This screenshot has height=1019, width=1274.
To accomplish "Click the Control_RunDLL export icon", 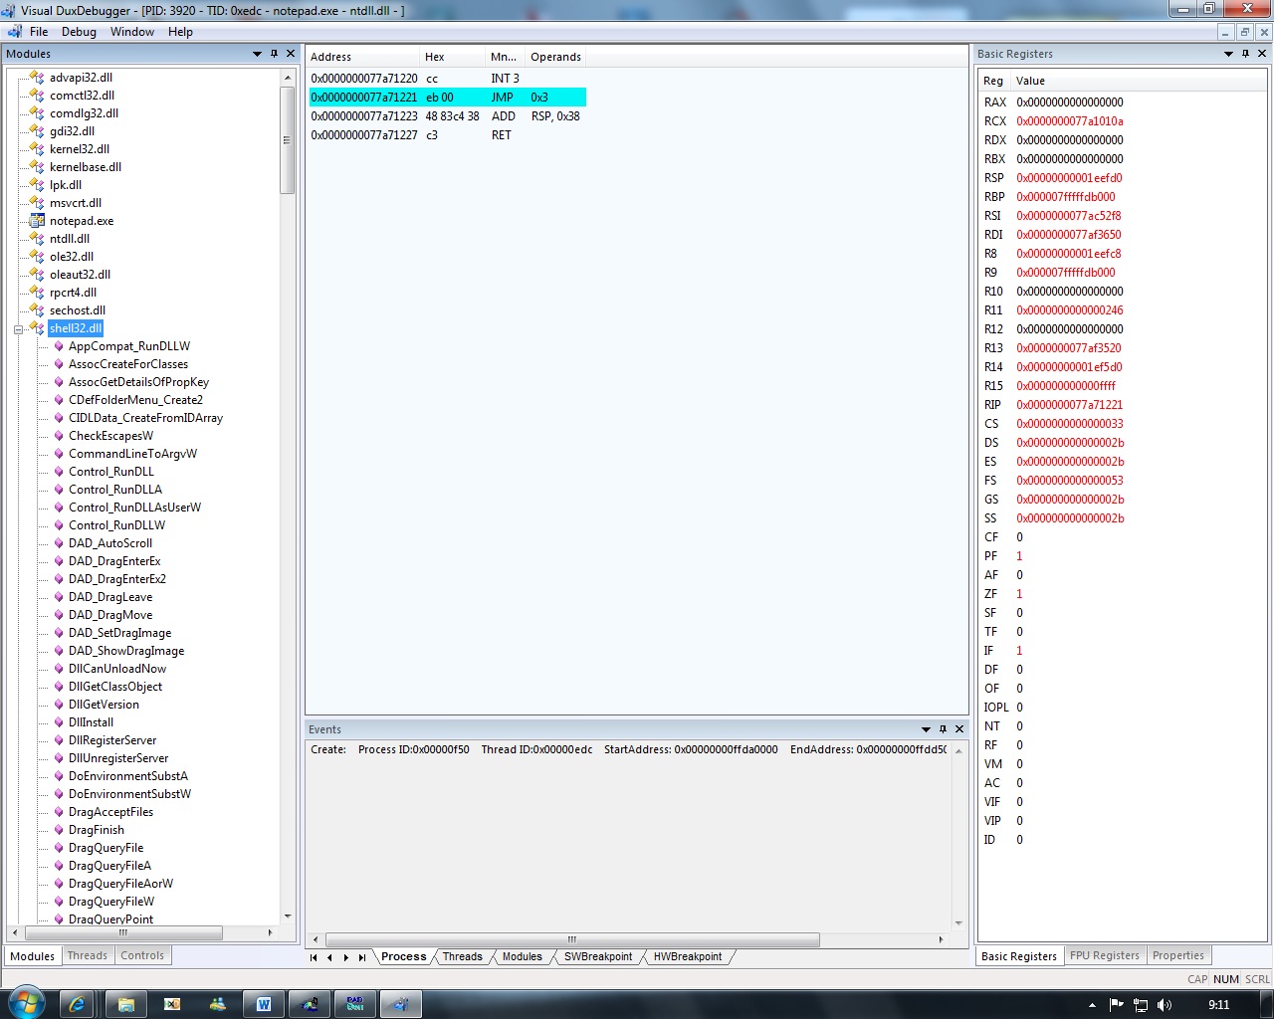I will [x=59, y=472].
